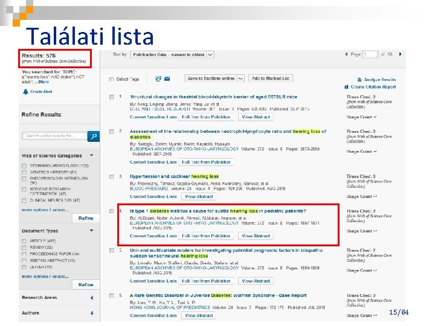Viewport: 435px width, 326px height.
Task: Click the search within results magnifier button
Action: click(x=94, y=136)
